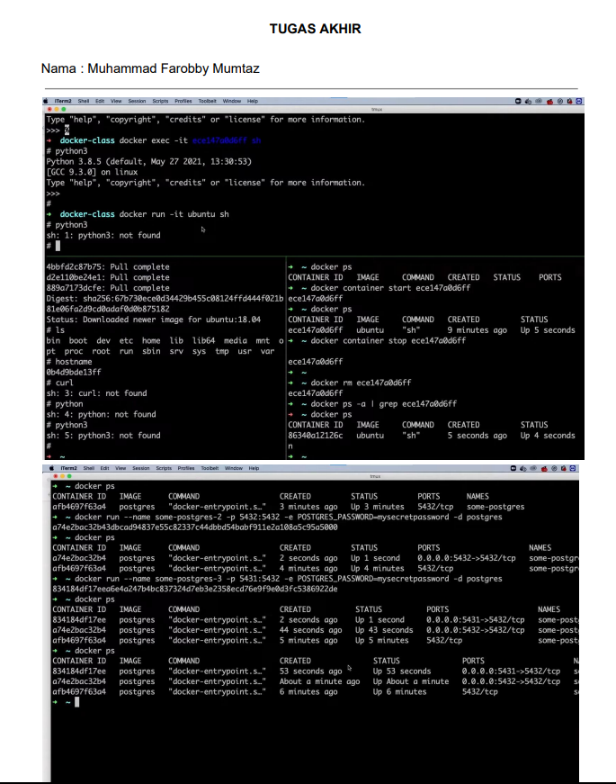This screenshot has width=616, height=784.
Task: Open the Shell menu in the upper terminal window
Action: pos(84,101)
